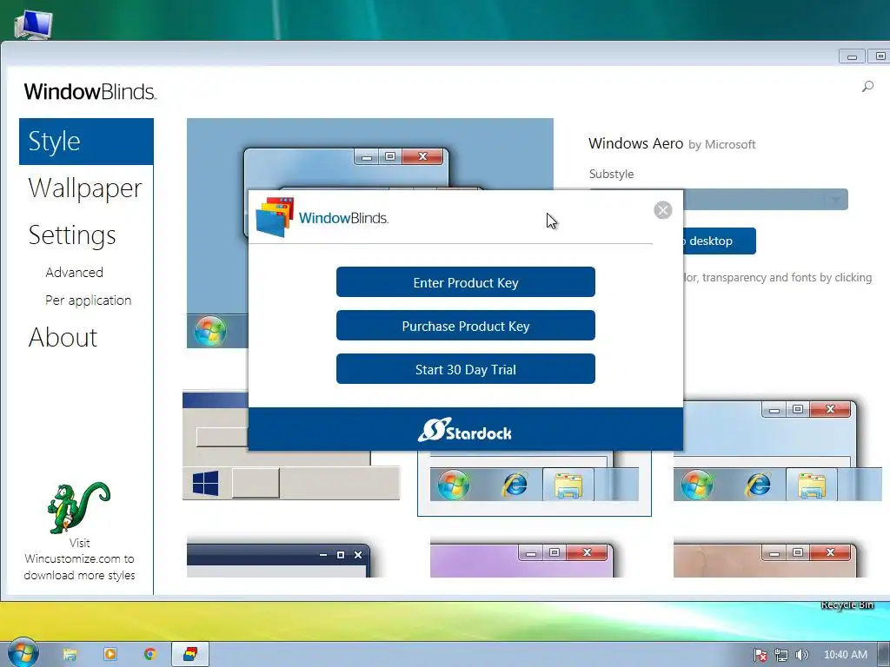
Task: Click Enter Product Key button
Action: (x=466, y=282)
